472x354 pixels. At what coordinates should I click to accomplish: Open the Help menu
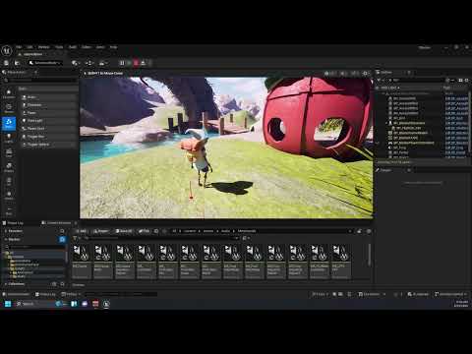pyautogui.click(x=113, y=47)
